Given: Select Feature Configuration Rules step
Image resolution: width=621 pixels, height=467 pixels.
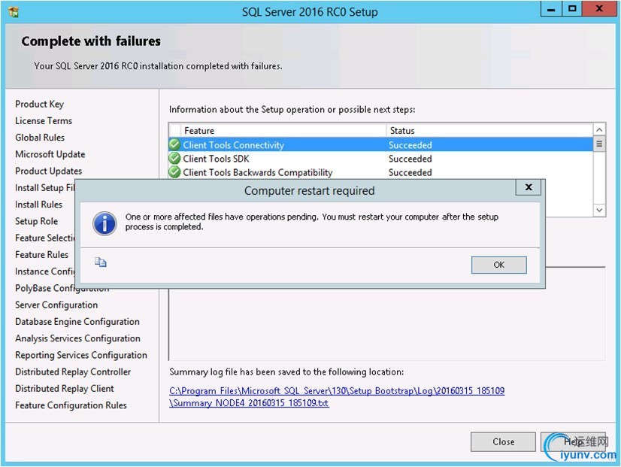Looking at the screenshot, I should (x=71, y=405).
